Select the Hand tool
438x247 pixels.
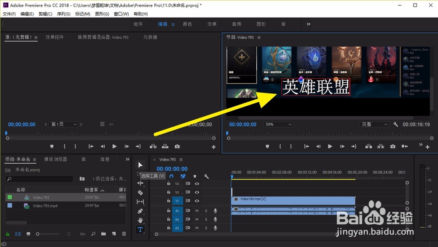pyautogui.click(x=140, y=220)
